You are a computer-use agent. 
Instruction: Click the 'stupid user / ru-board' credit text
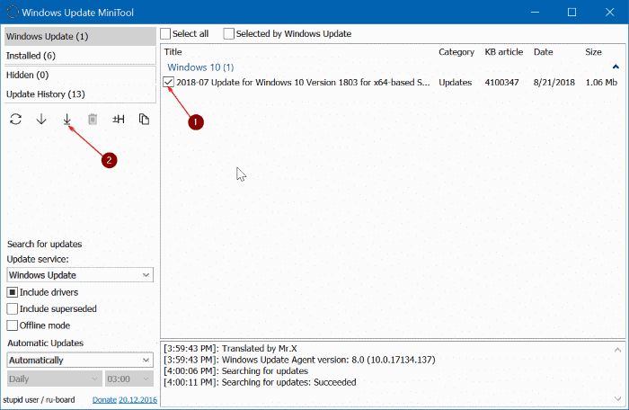39,400
